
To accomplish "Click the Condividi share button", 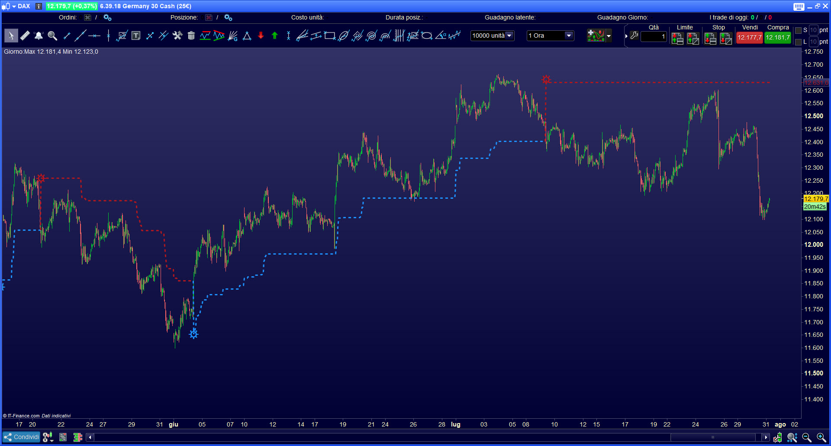I will pyautogui.click(x=21, y=437).
